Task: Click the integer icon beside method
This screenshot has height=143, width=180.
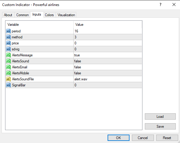Action: [x=8, y=37]
